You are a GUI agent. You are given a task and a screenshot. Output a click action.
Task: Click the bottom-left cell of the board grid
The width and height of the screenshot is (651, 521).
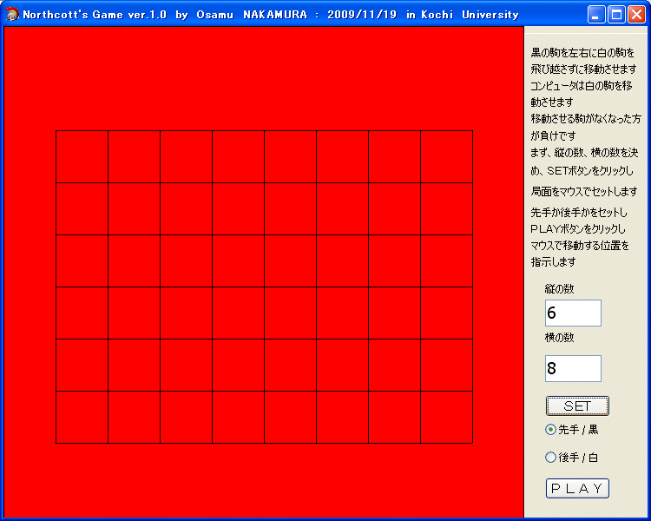(82, 417)
